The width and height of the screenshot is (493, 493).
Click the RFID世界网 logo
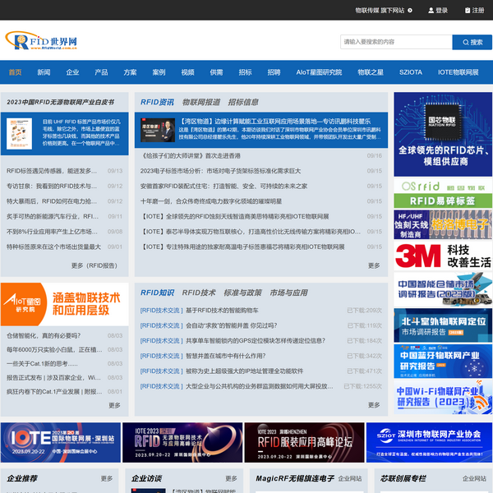point(41,41)
